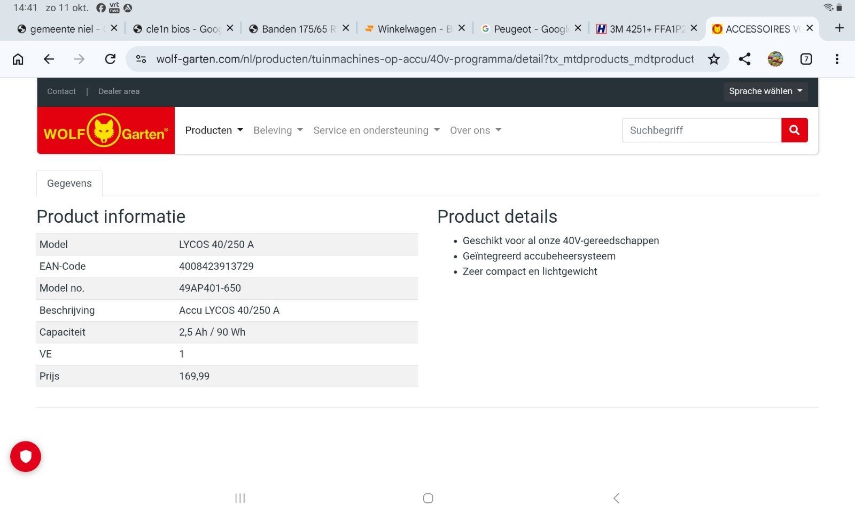This screenshot has height=513, width=855.
Task: Navigate back to the previous page
Action: pyautogui.click(x=49, y=59)
